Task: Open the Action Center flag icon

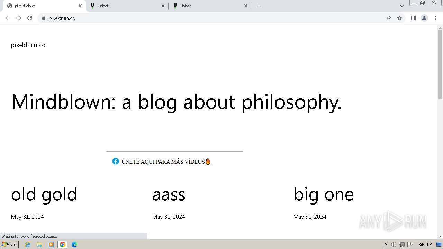Action: 410,245
